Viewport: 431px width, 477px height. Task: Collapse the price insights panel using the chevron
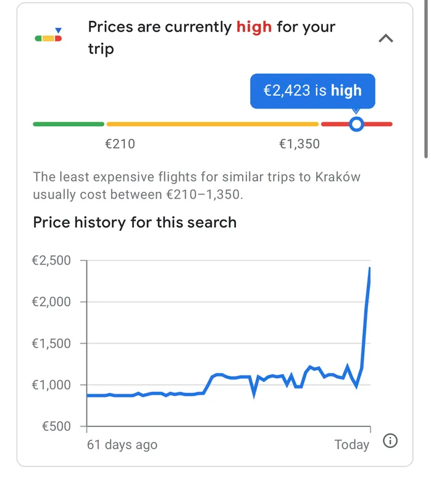[x=385, y=38]
